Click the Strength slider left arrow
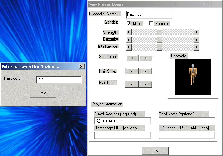The image size is (223, 156). point(129,32)
